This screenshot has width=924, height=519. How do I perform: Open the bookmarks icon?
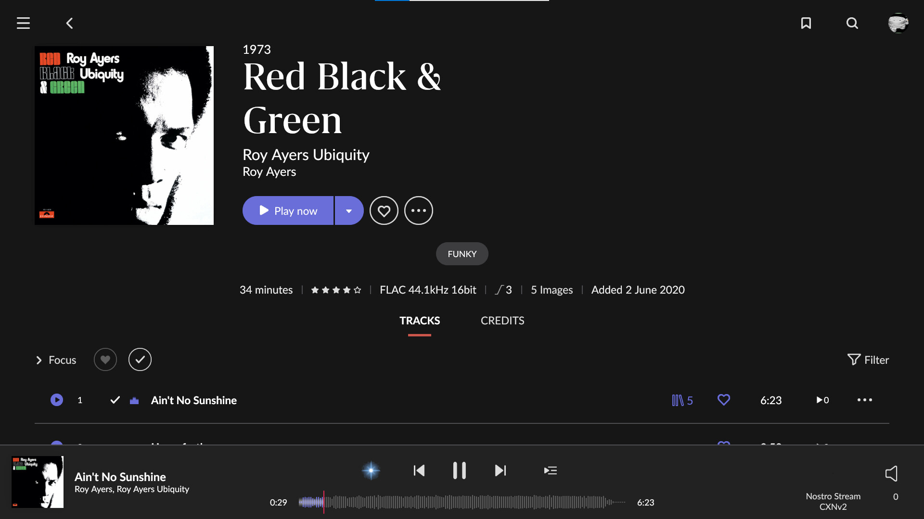click(806, 23)
